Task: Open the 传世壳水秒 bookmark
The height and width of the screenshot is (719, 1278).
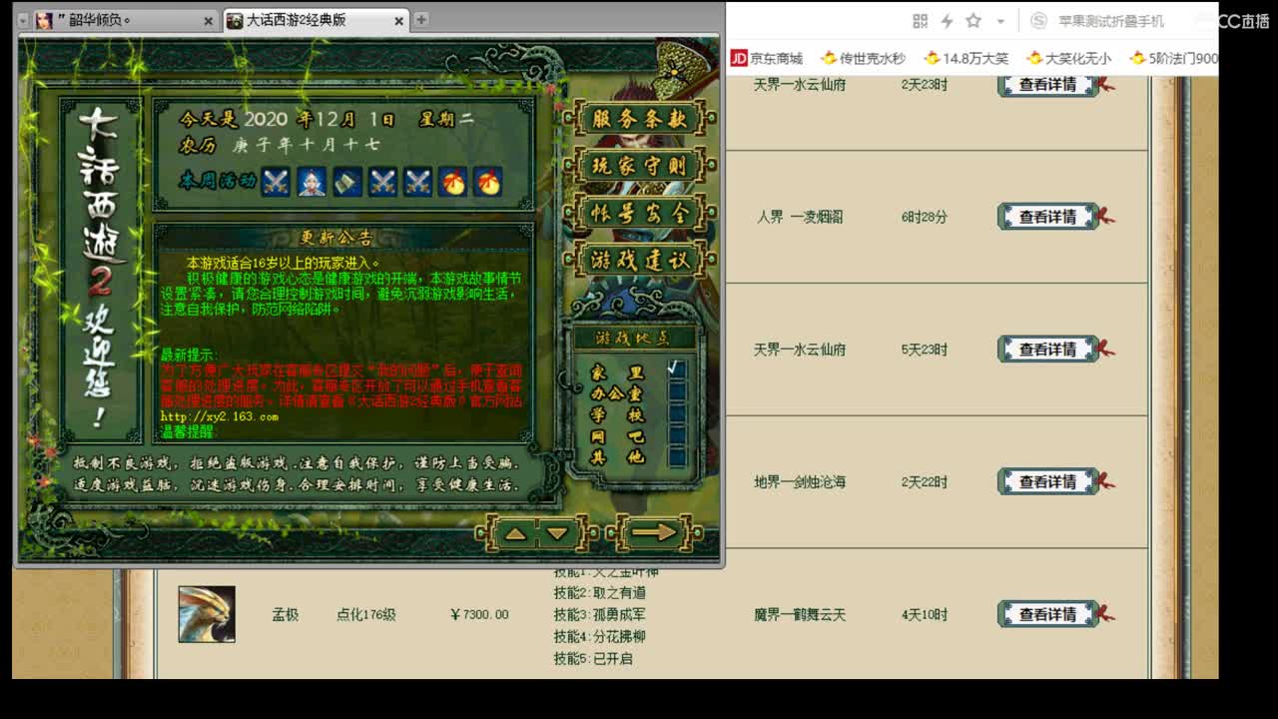Action: click(x=863, y=58)
